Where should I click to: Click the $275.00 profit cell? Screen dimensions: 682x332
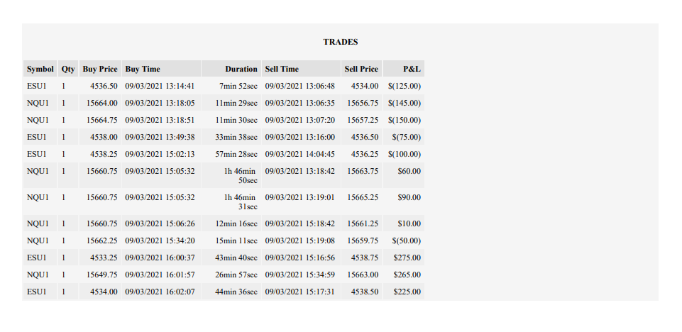point(404,258)
